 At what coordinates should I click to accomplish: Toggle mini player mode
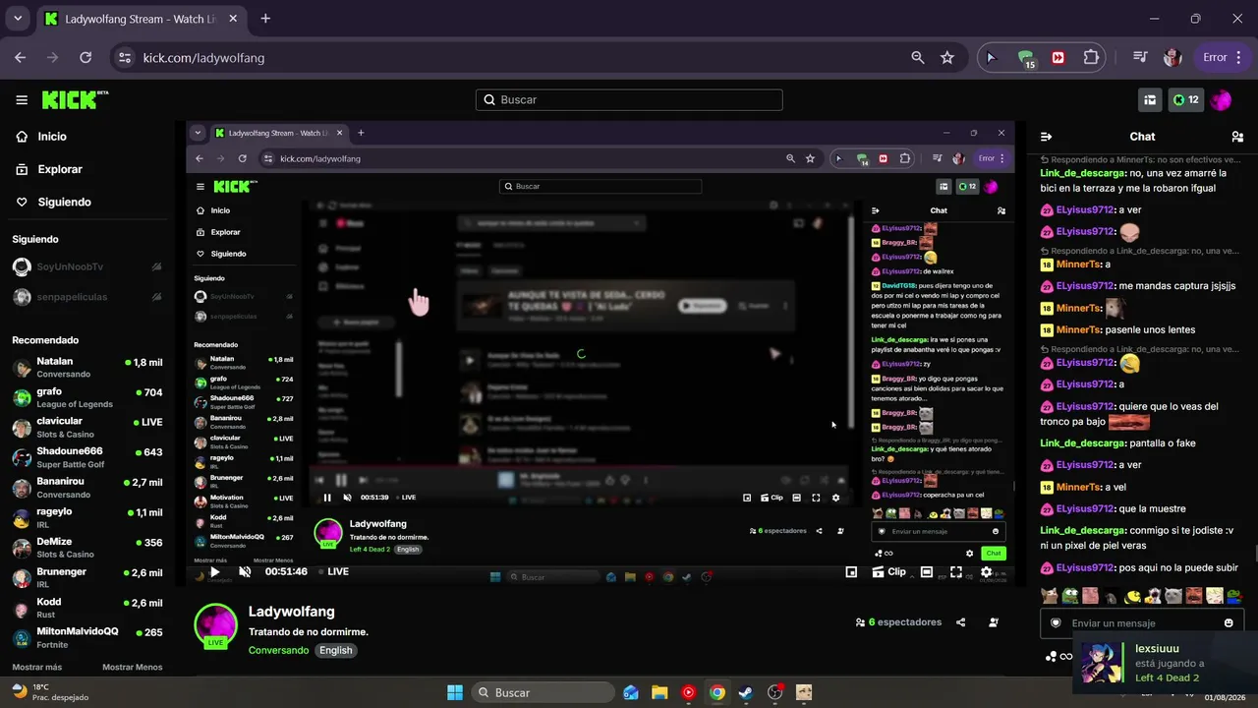(x=851, y=571)
